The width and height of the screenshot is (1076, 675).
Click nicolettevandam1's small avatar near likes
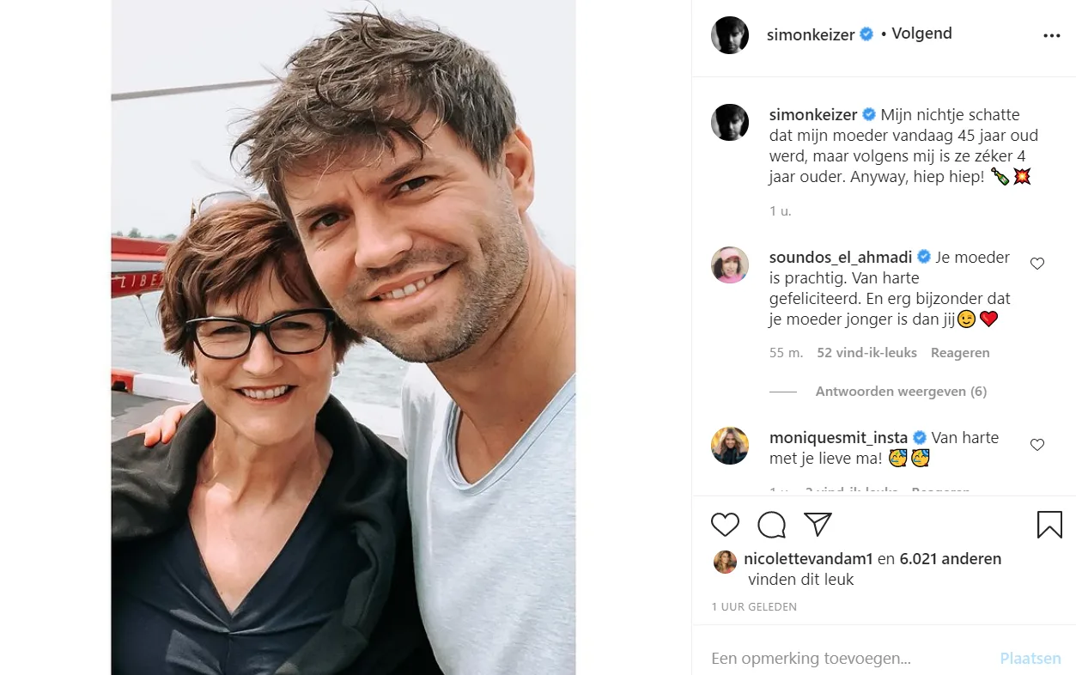point(725,562)
